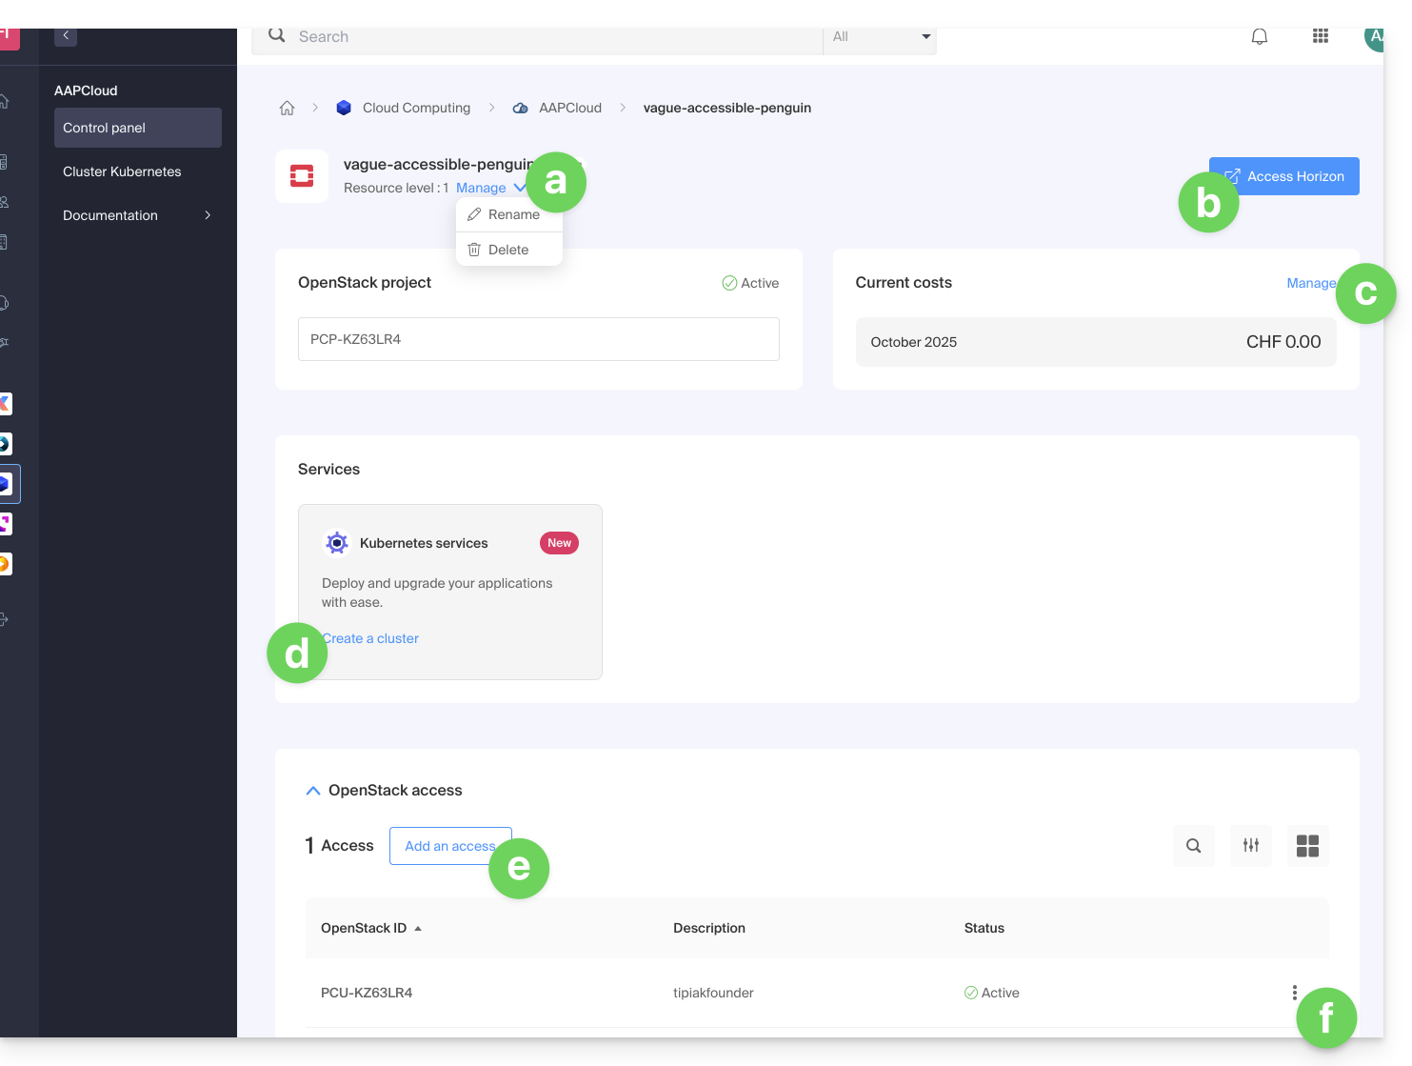Switch access list to grid view
The height and width of the screenshot is (1066, 1412).
[1307, 846]
